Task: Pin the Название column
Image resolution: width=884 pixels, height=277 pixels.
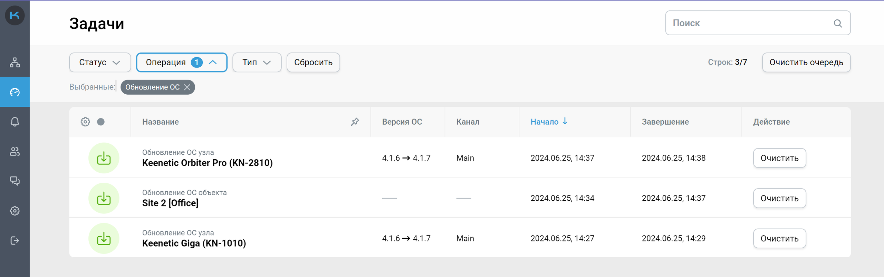Action: click(x=355, y=122)
